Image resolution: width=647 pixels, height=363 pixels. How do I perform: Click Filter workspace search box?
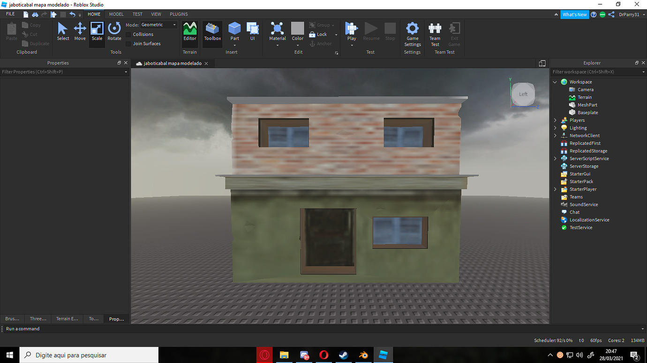click(599, 72)
